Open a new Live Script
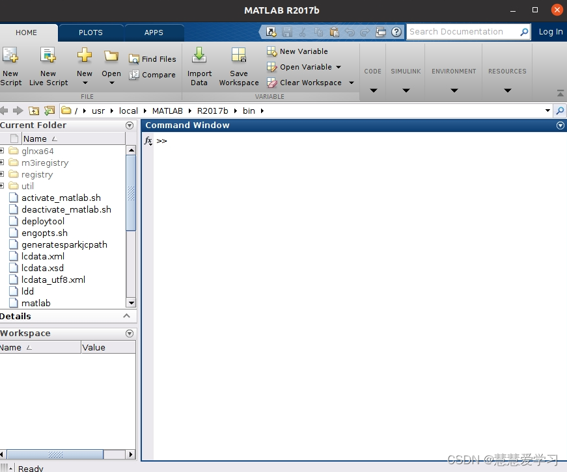Viewport: 567px width, 472px height. pyautogui.click(x=48, y=65)
